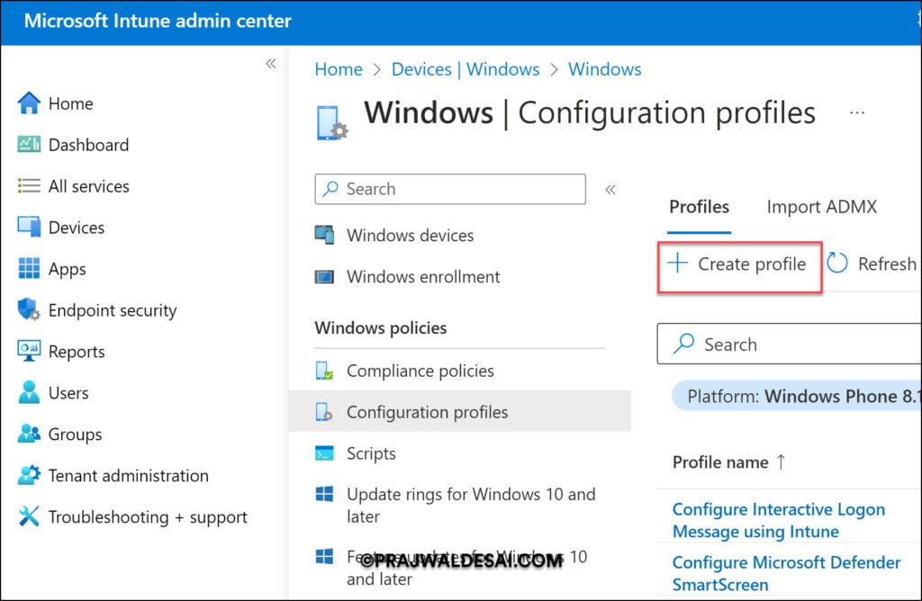The height and width of the screenshot is (601, 922).
Task: Click Microsoft Intune admin center title
Action: pos(158,22)
